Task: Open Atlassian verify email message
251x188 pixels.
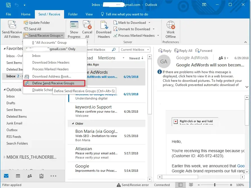Action: click(x=107, y=153)
